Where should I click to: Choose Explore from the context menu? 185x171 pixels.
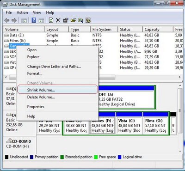pyautogui.click(x=57, y=57)
